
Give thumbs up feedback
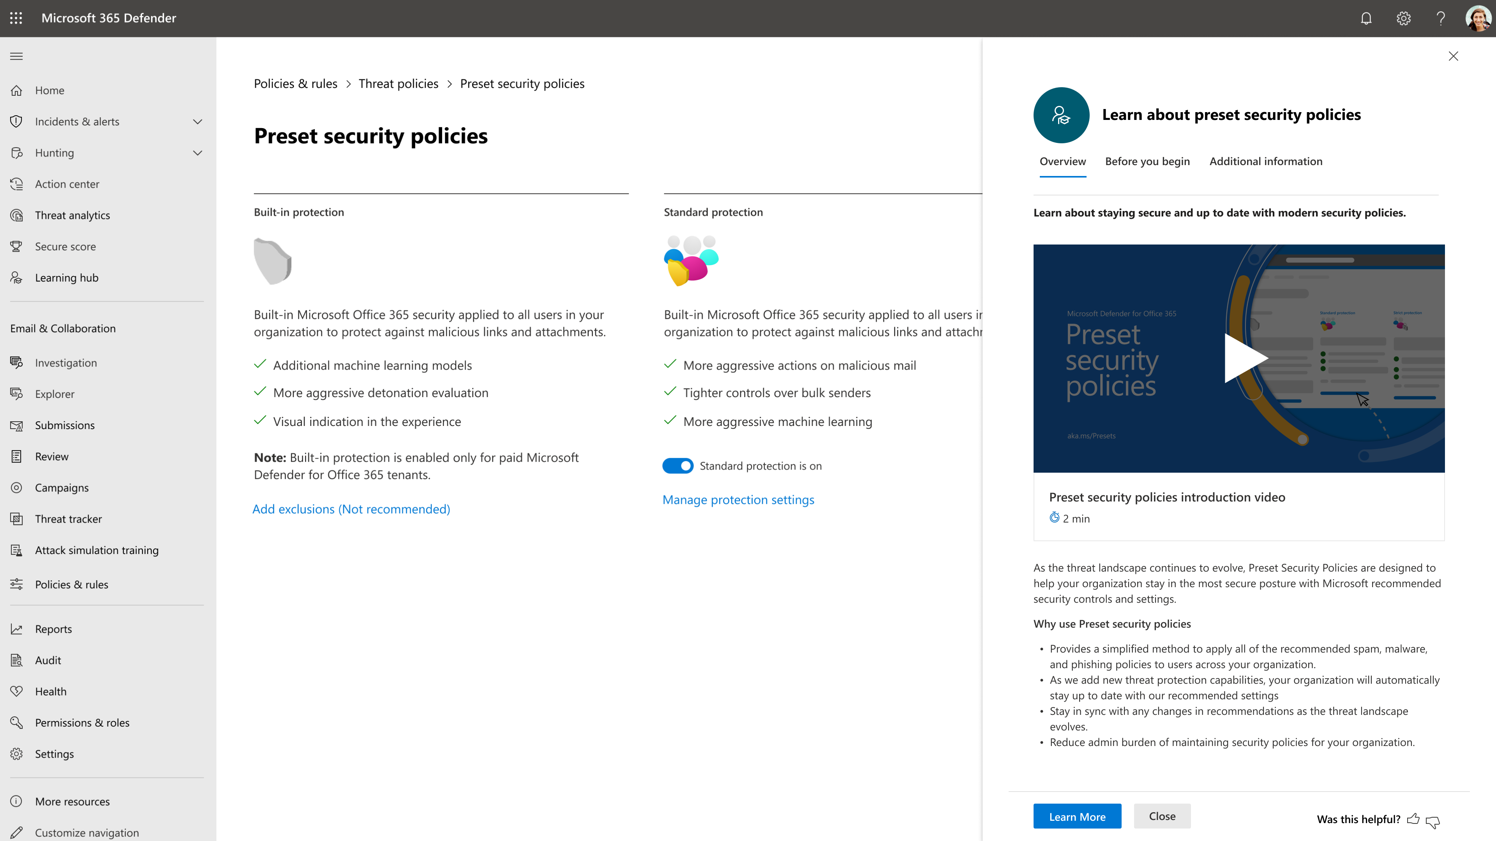pyautogui.click(x=1414, y=819)
